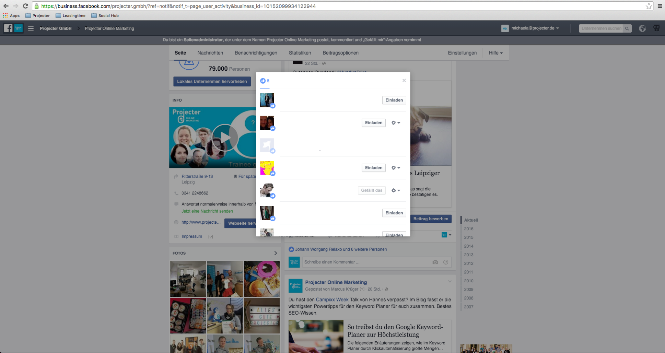Jump to Aktuell in the timeline
Screen dimensions: 665x353
(x=471, y=220)
